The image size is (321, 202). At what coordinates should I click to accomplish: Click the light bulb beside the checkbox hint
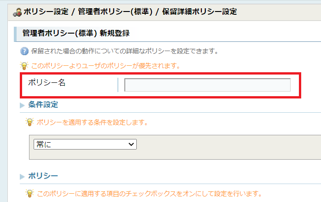30,193
